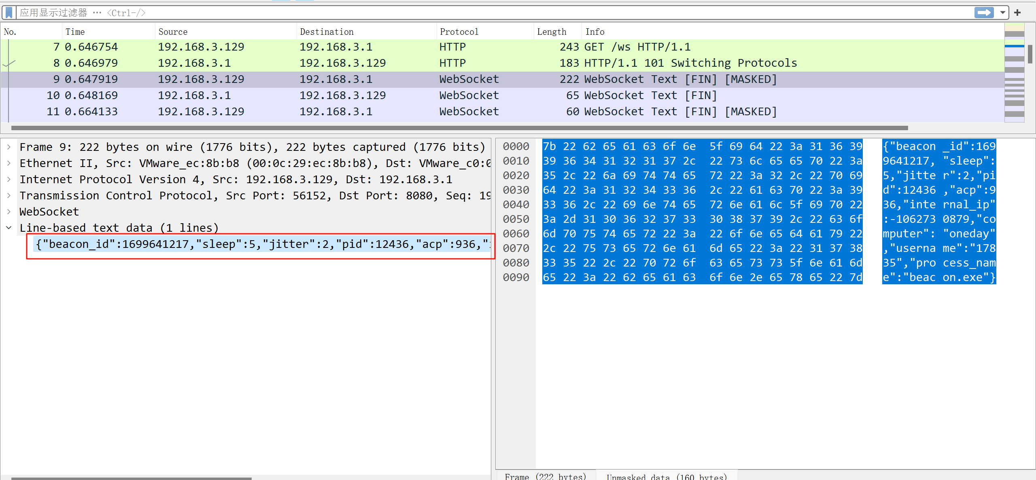
Task: Sort by the Protocol column header
Action: (x=459, y=32)
